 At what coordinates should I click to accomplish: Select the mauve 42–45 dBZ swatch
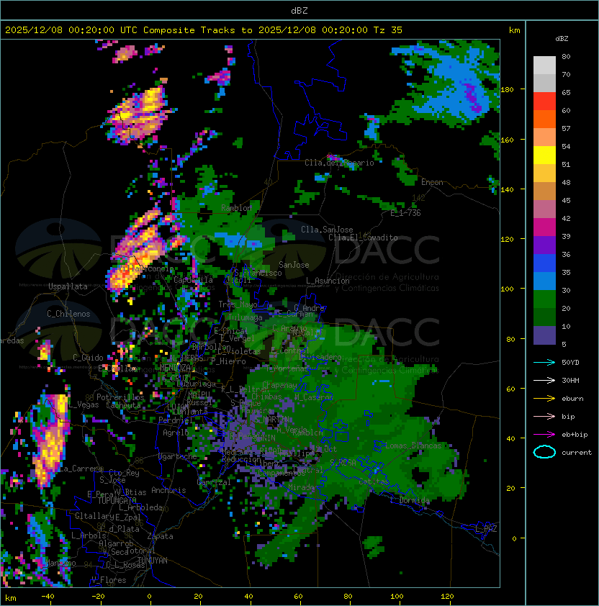click(544, 209)
